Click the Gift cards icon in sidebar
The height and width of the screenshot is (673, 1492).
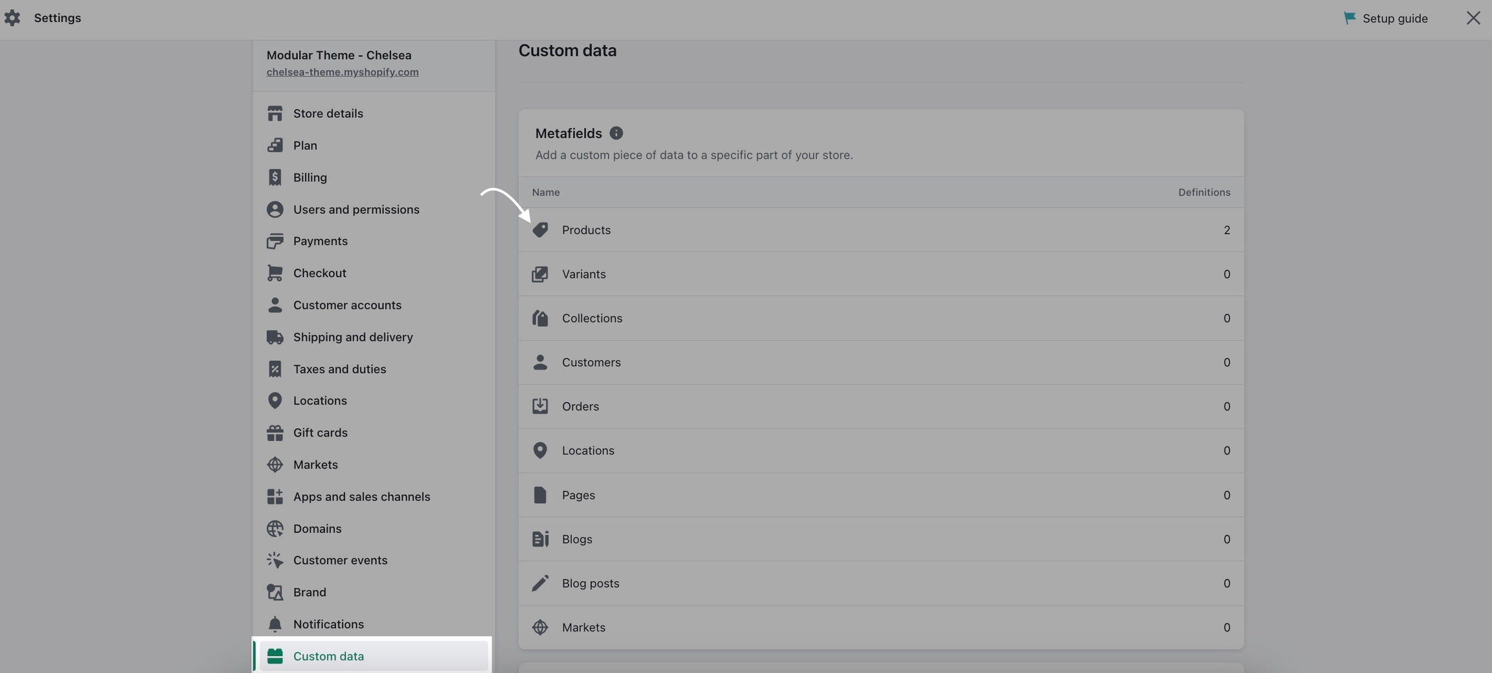click(275, 433)
